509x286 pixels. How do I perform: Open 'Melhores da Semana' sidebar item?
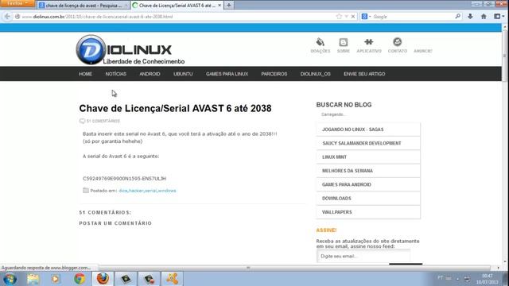[x=368, y=171]
